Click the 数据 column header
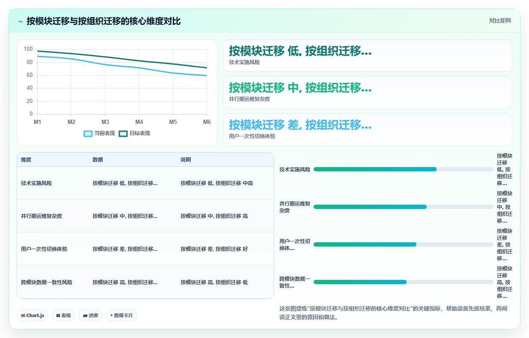 coord(98,160)
